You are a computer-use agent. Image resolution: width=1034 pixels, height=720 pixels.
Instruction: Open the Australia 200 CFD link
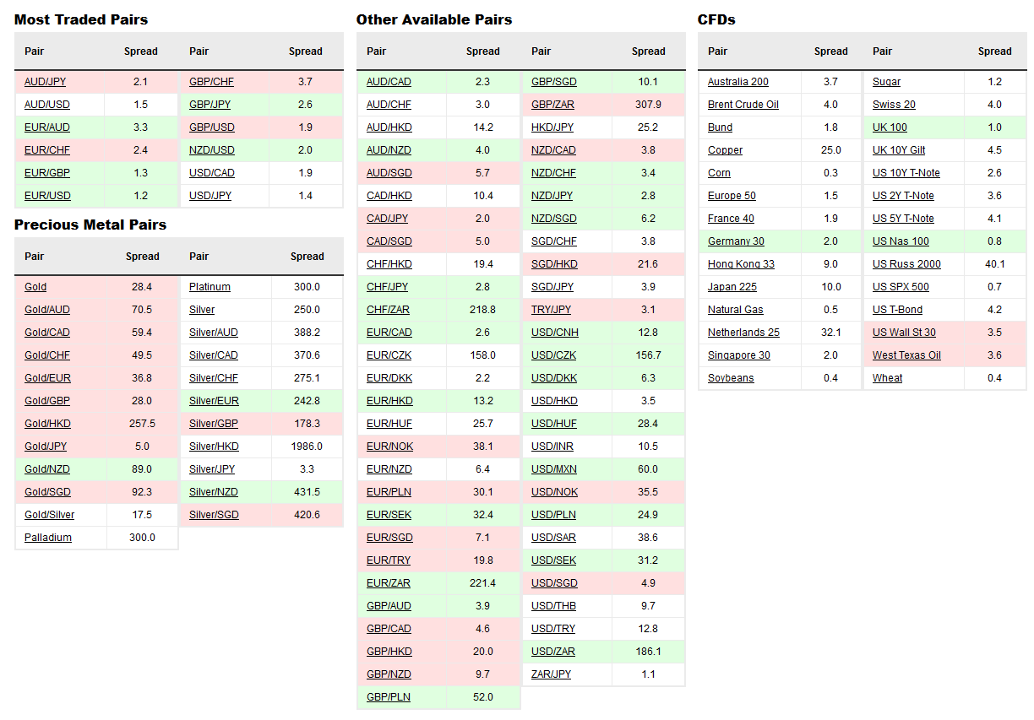738,82
